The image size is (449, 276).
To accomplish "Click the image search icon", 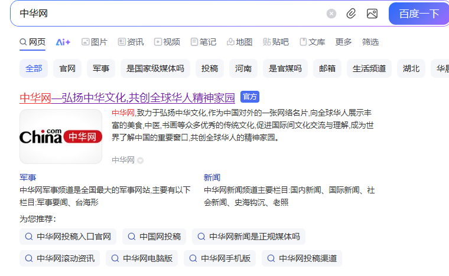I will (x=372, y=14).
